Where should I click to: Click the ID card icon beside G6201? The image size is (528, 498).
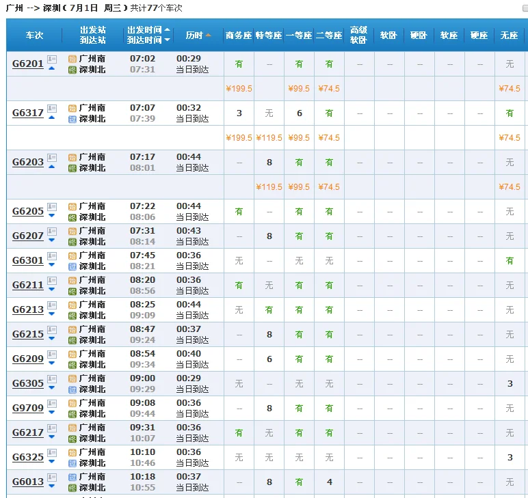pyautogui.click(x=52, y=59)
